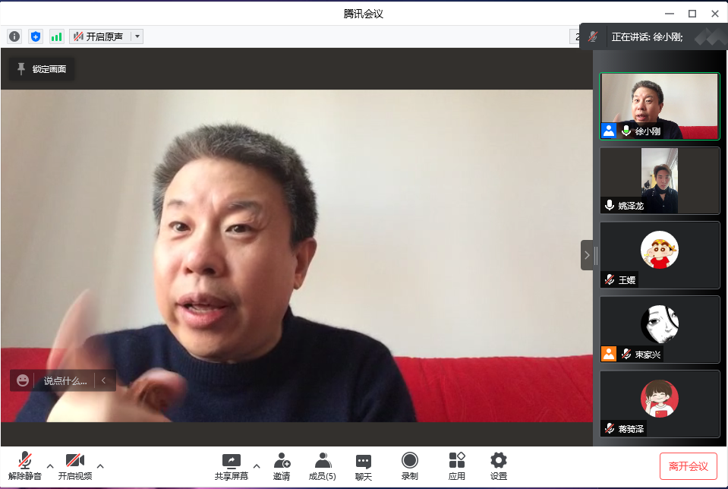Unmute yourself via 解除静音
The width and height of the screenshot is (728, 489).
tap(24, 465)
